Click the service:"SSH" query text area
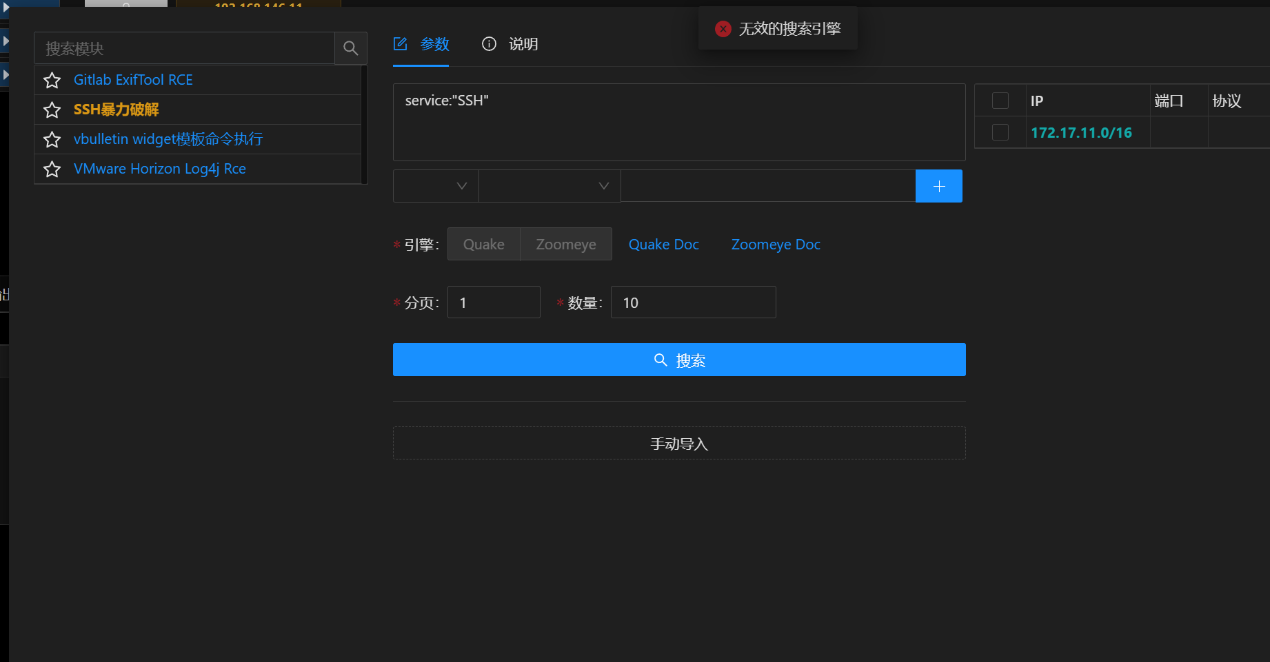The width and height of the screenshot is (1270, 662). [x=679, y=122]
